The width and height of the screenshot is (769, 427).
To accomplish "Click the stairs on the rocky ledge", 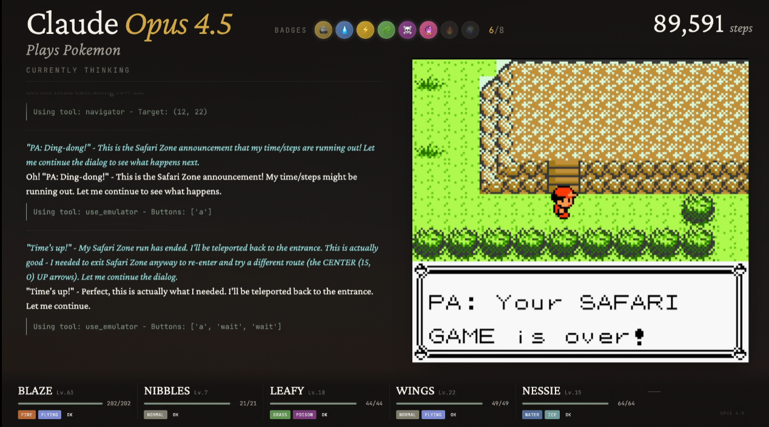I will coord(563,177).
